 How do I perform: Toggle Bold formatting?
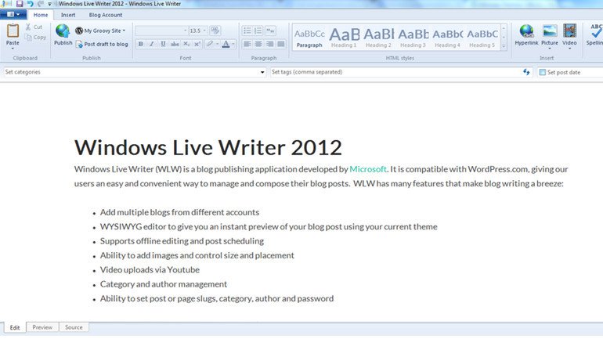pyautogui.click(x=141, y=45)
